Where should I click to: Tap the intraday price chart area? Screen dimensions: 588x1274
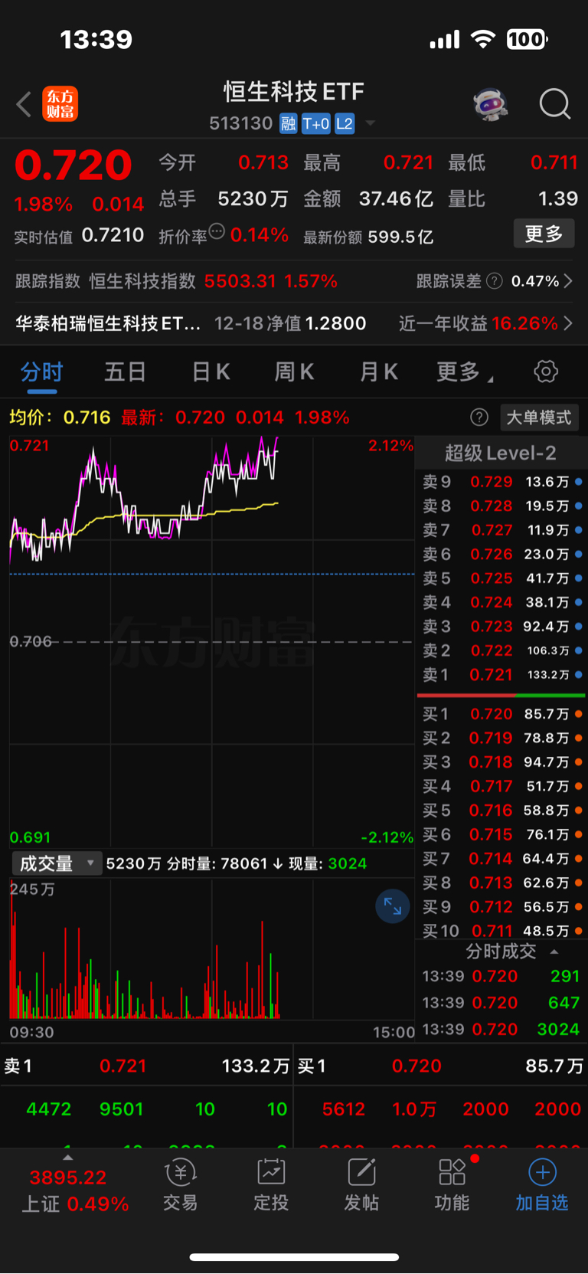tap(212, 642)
